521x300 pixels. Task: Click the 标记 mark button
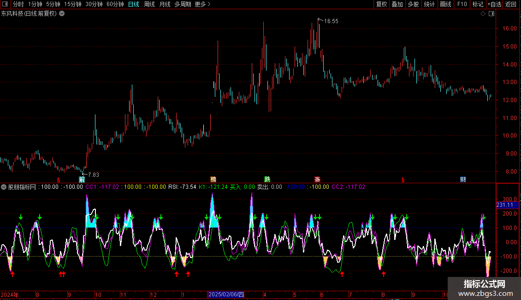click(478, 4)
